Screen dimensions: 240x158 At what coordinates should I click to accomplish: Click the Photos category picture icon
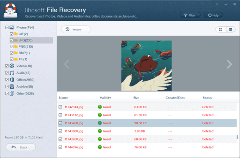[x=12, y=28]
